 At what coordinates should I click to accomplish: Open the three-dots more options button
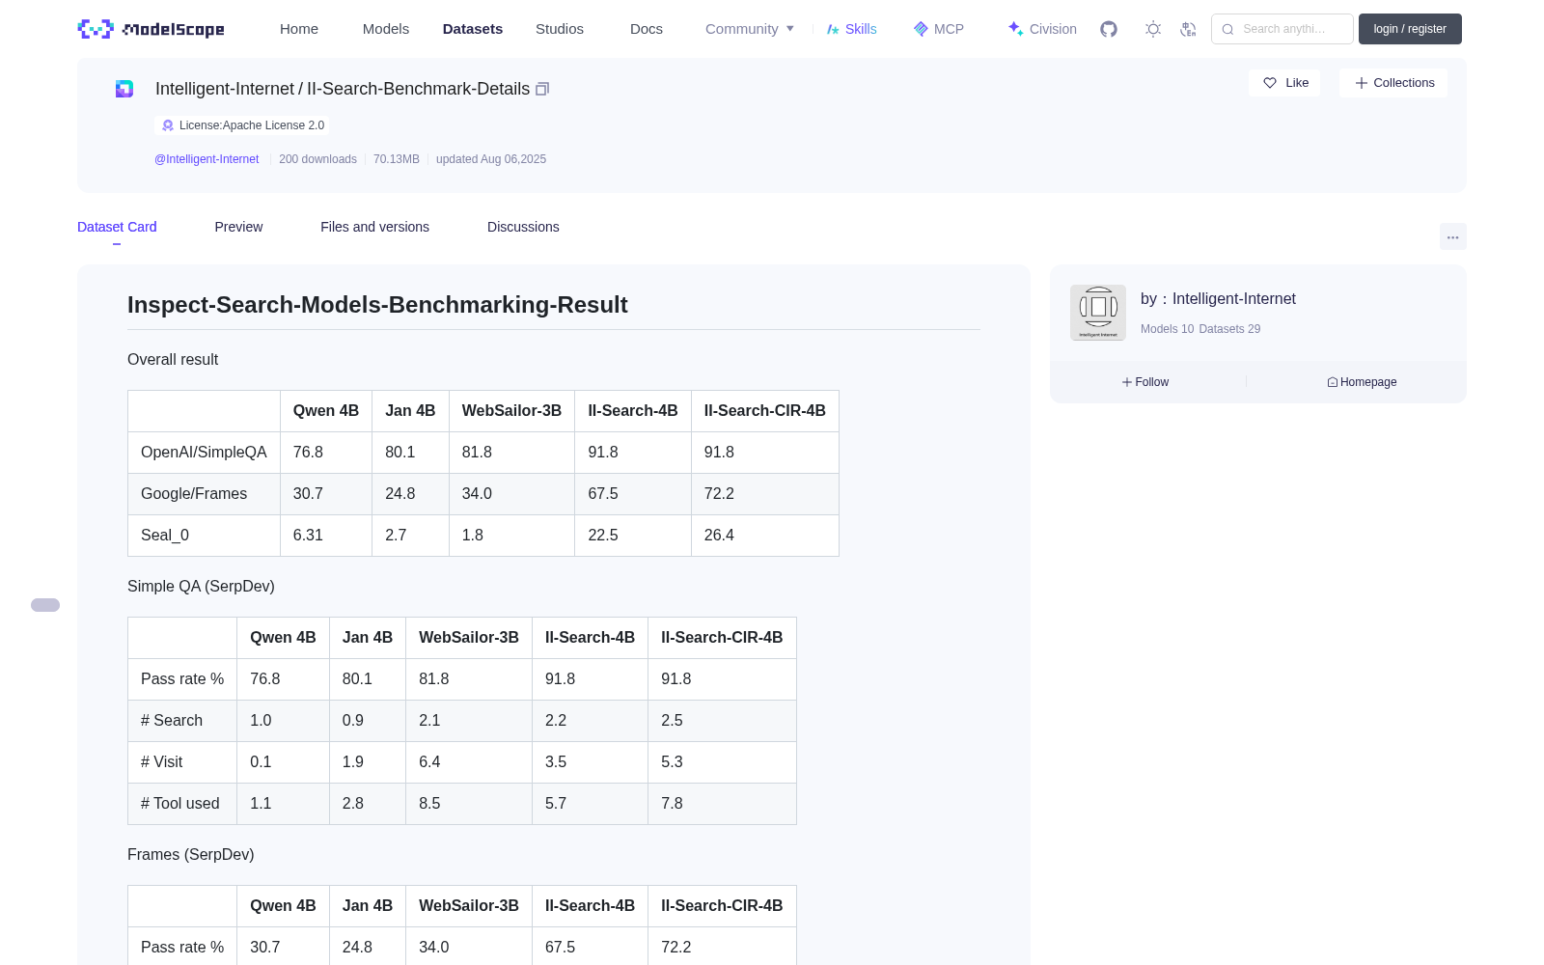[x=1452, y=236]
